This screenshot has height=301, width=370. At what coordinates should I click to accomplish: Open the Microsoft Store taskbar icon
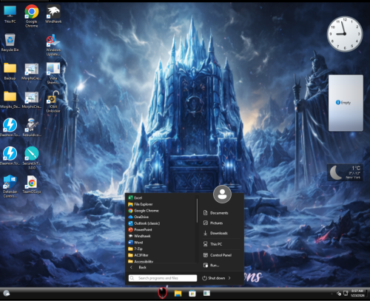pyautogui.click(x=192, y=294)
